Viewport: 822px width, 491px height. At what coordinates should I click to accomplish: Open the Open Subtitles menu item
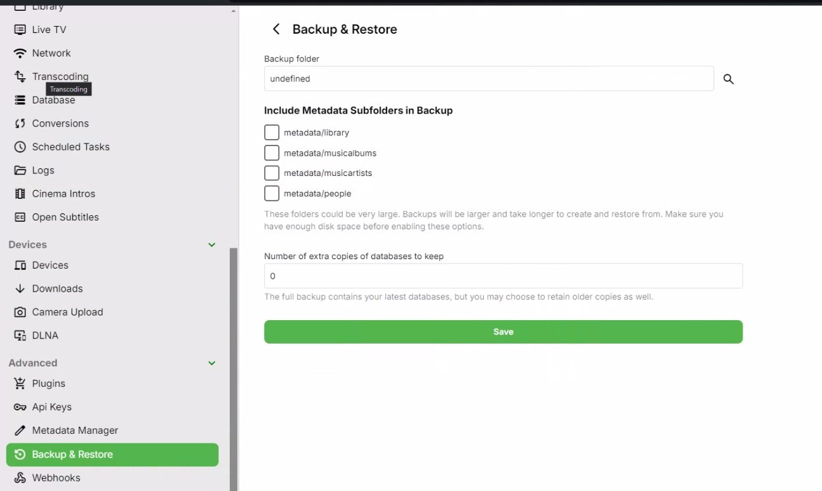65,217
